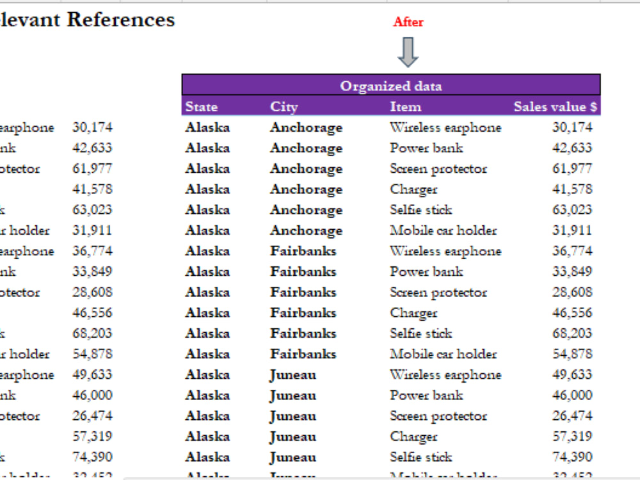Select 46,556 under Sales value $

point(572,313)
